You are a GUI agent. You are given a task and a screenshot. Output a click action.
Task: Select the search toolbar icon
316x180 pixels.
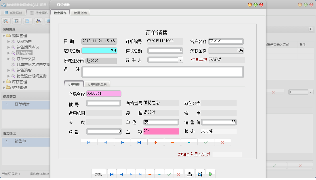[6, 21]
